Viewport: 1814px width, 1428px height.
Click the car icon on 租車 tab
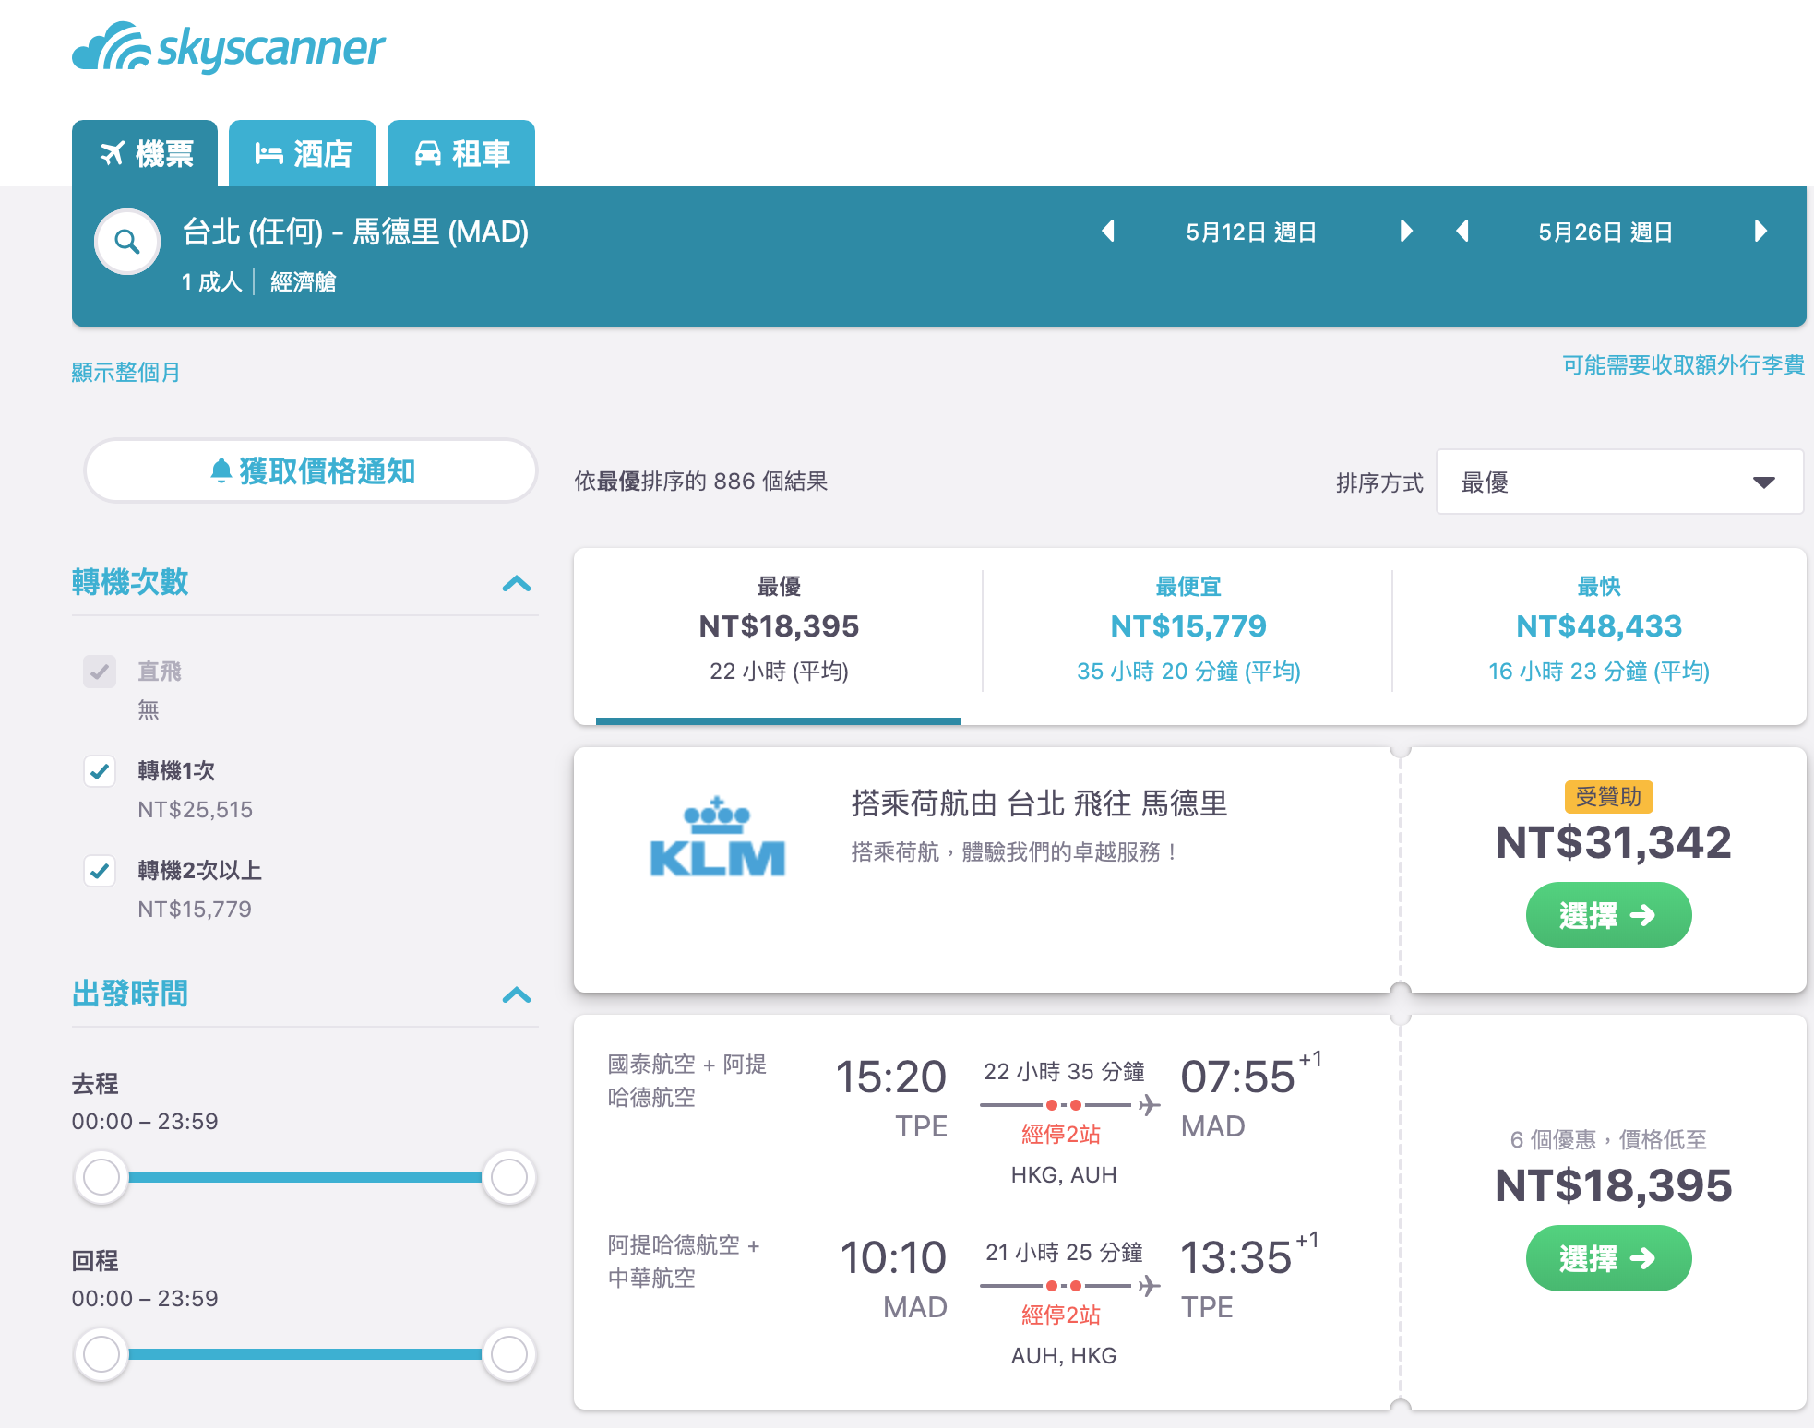427,153
